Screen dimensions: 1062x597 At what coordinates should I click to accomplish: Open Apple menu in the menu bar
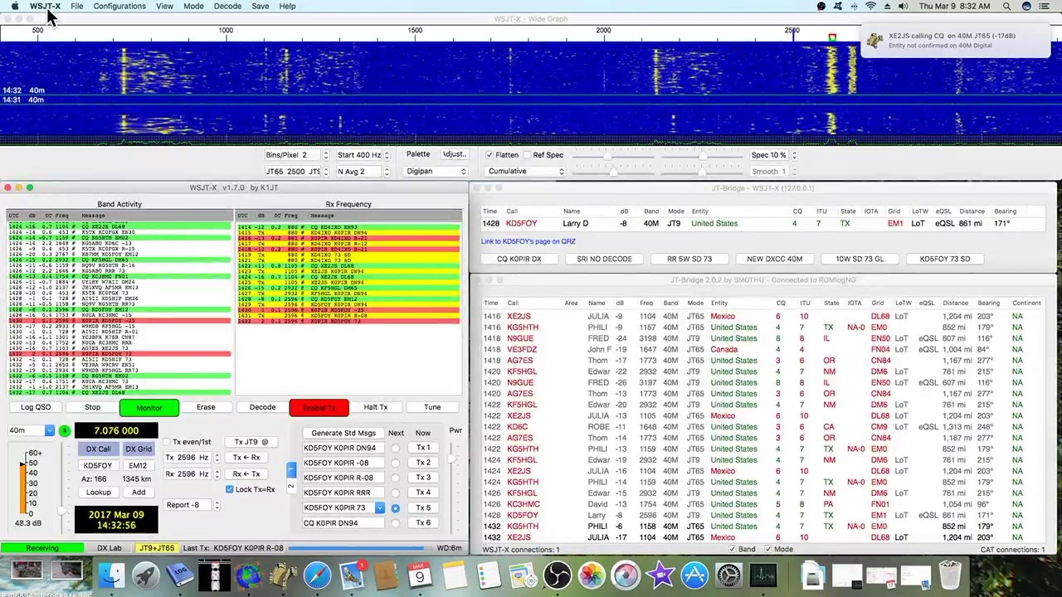pyautogui.click(x=15, y=6)
